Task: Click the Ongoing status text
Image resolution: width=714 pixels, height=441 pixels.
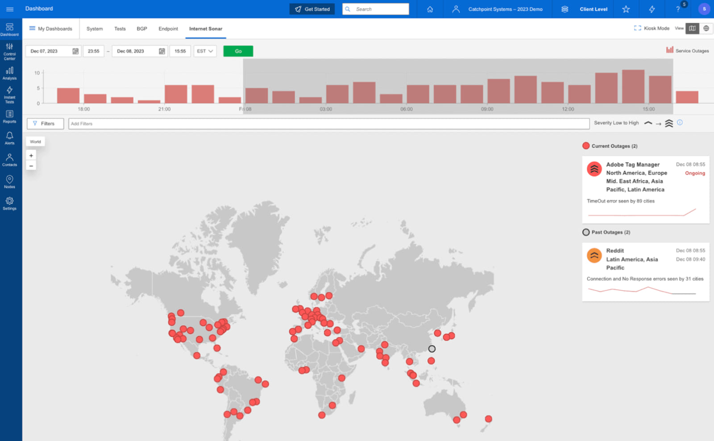Action: click(x=695, y=173)
